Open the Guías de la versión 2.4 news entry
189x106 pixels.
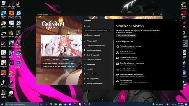pyautogui.click(x=59, y=64)
